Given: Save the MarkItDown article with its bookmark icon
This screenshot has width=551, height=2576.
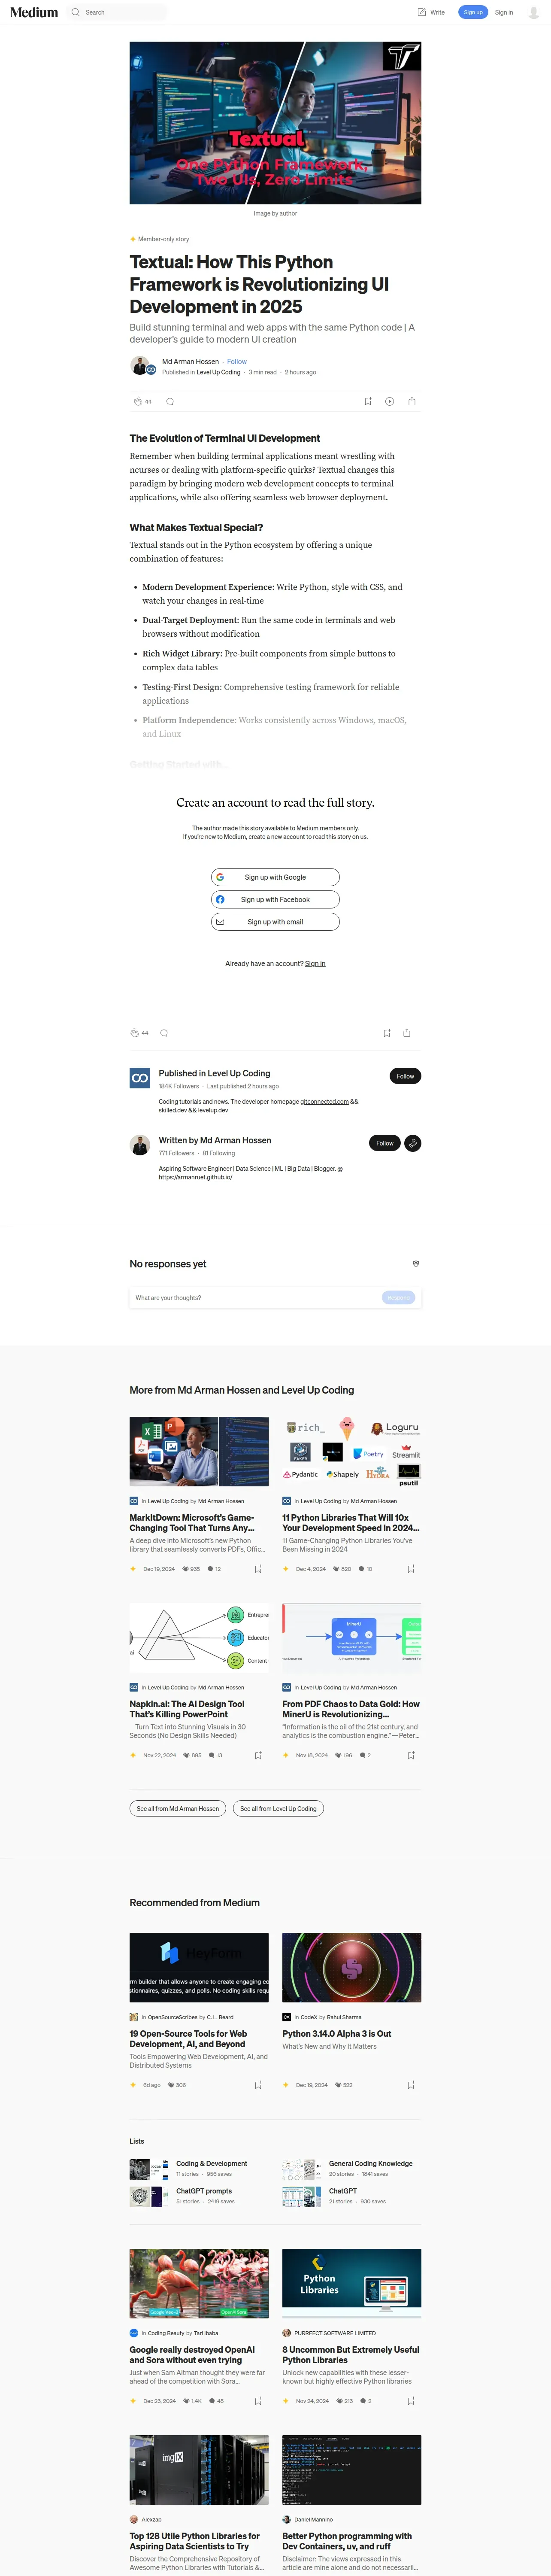Looking at the screenshot, I should tap(258, 1569).
